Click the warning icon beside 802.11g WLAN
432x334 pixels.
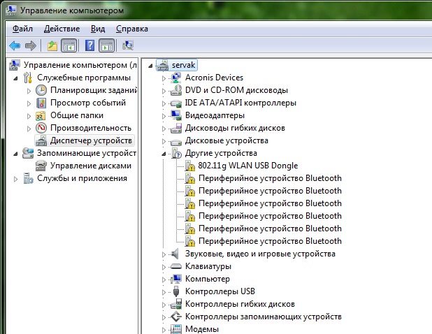[189, 166]
